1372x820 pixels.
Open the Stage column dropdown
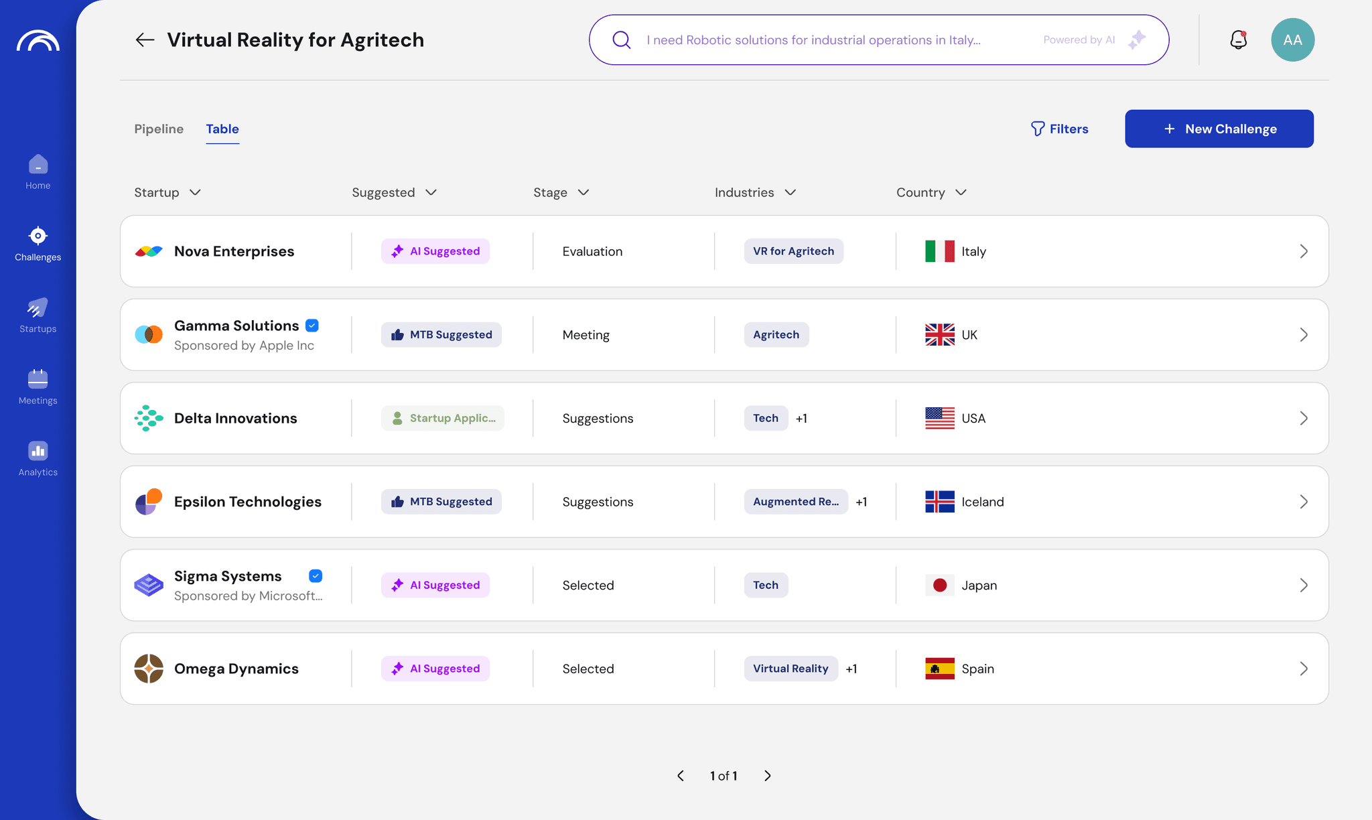pos(584,193)
